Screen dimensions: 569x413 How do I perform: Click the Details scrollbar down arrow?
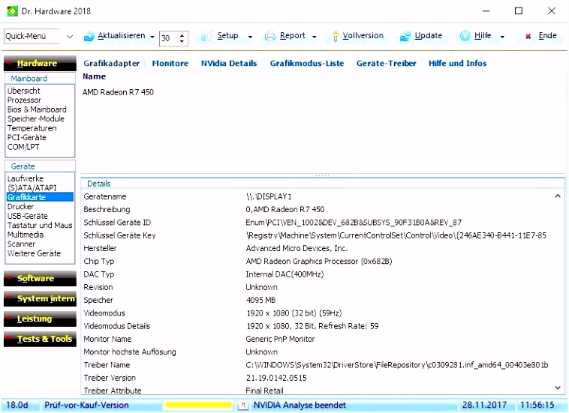(558, 388)
